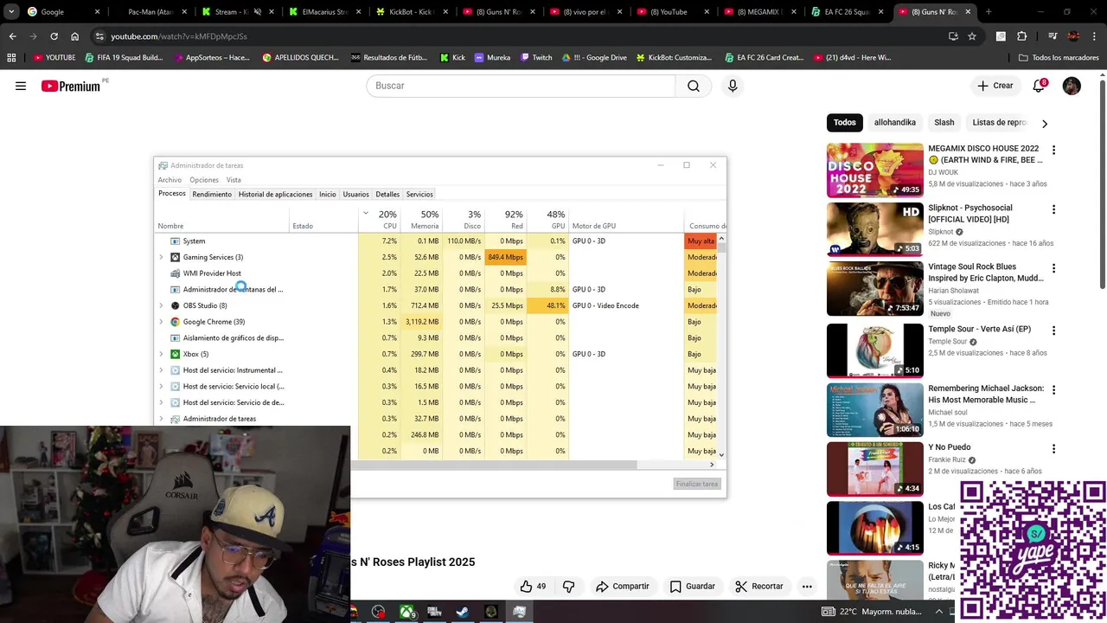
Task: Click the Crear button
Action: point(995,86)
